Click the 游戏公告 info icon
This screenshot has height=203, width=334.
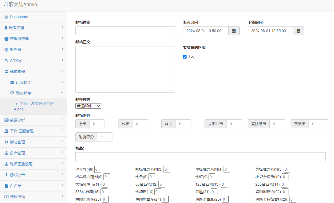[x=6, y=175]
